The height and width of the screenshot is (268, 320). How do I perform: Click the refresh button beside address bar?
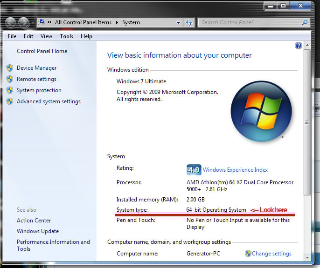click(x=189, y=22)
